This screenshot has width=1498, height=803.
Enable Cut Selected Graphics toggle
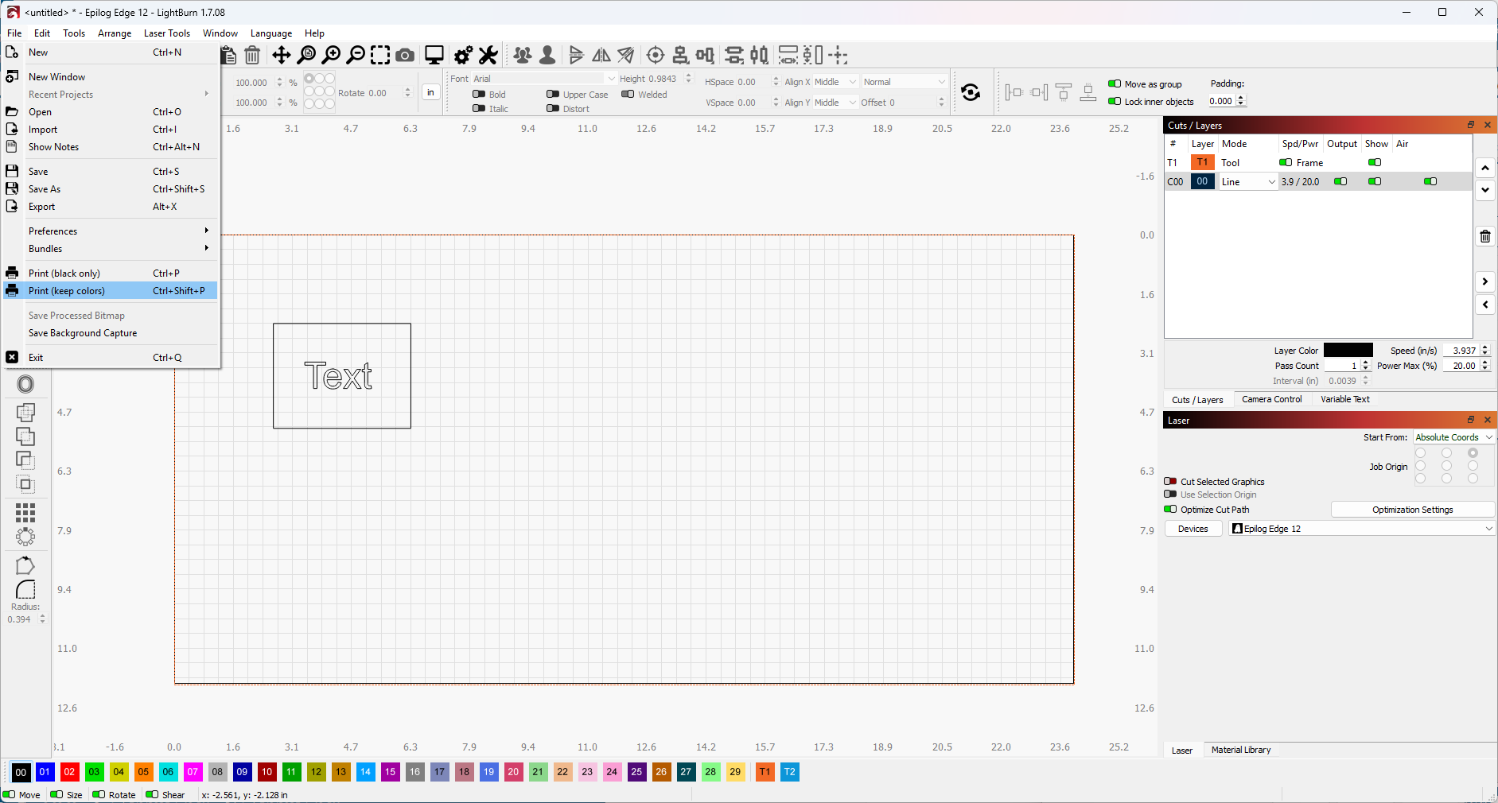(x=1170, y=482)
